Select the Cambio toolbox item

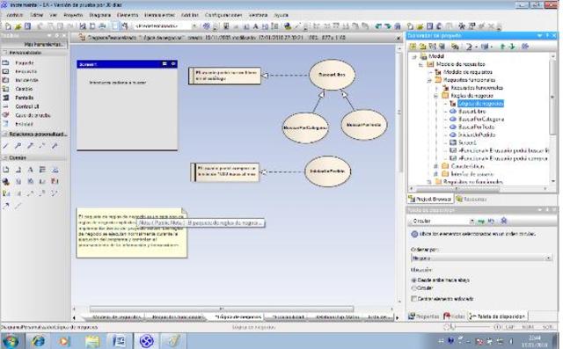tap(24, 89)
